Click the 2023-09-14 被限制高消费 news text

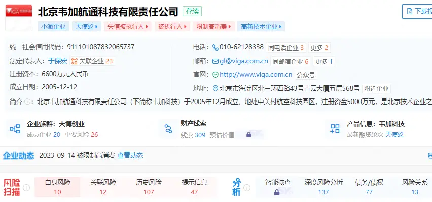77,156
